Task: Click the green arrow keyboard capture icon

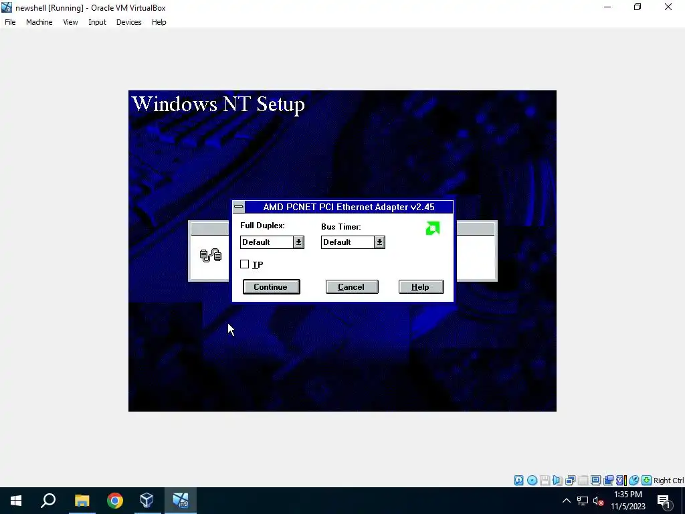Action: (647, 481)
